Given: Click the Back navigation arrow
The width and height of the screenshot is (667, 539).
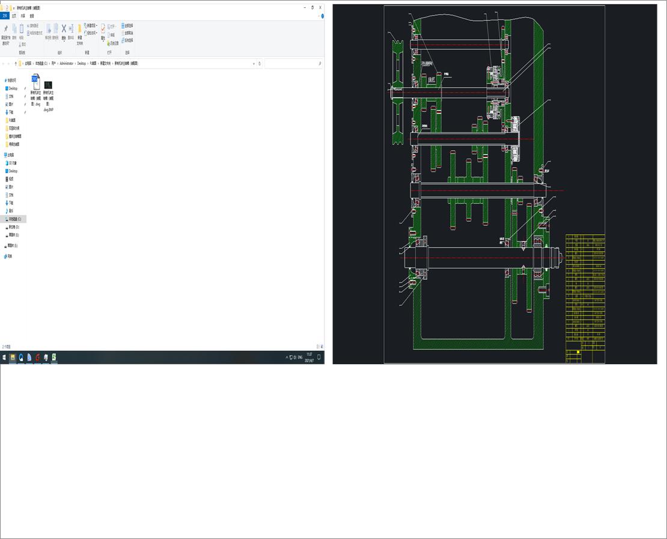Looking at the screenshot, I should tap(4, 63).
